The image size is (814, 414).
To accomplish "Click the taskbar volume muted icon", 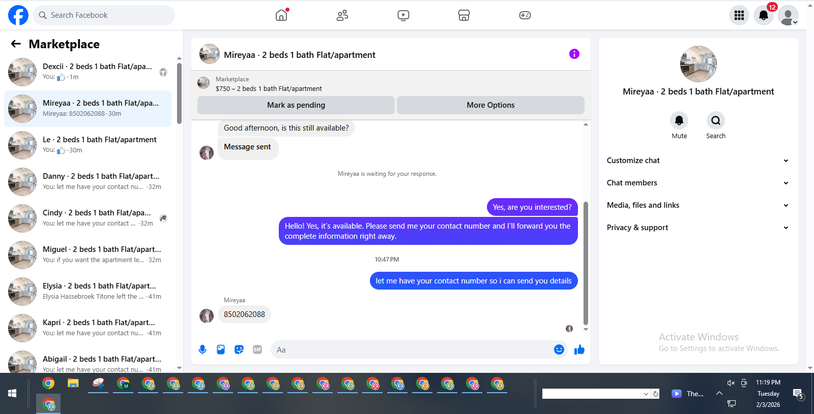I will click(731, 383).
